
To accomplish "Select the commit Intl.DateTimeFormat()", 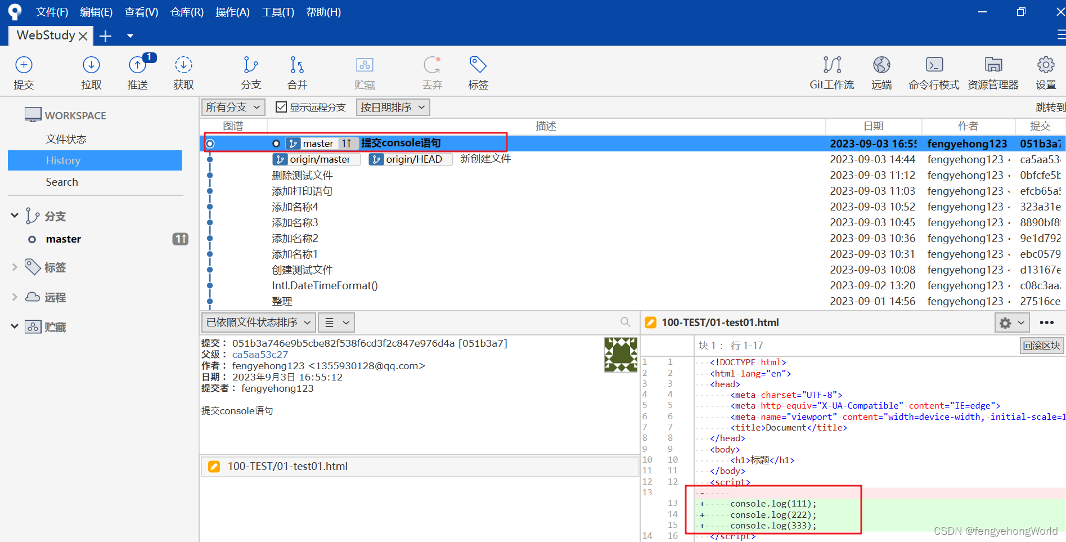I will [325, 285].
